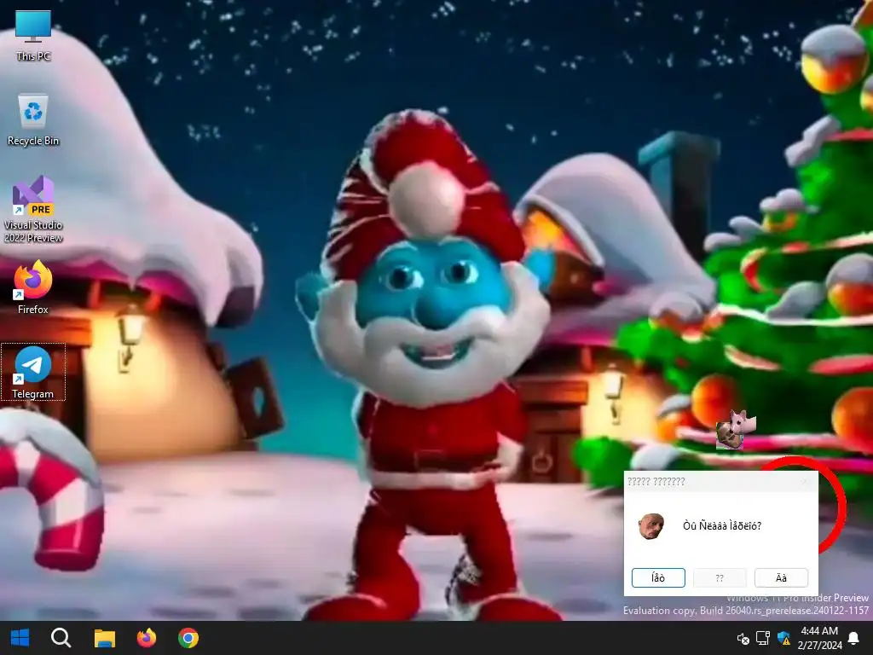The height and width of the screenshot is (655, 873).
Task: Open the Windows Start menu
Action: [20, 638]
